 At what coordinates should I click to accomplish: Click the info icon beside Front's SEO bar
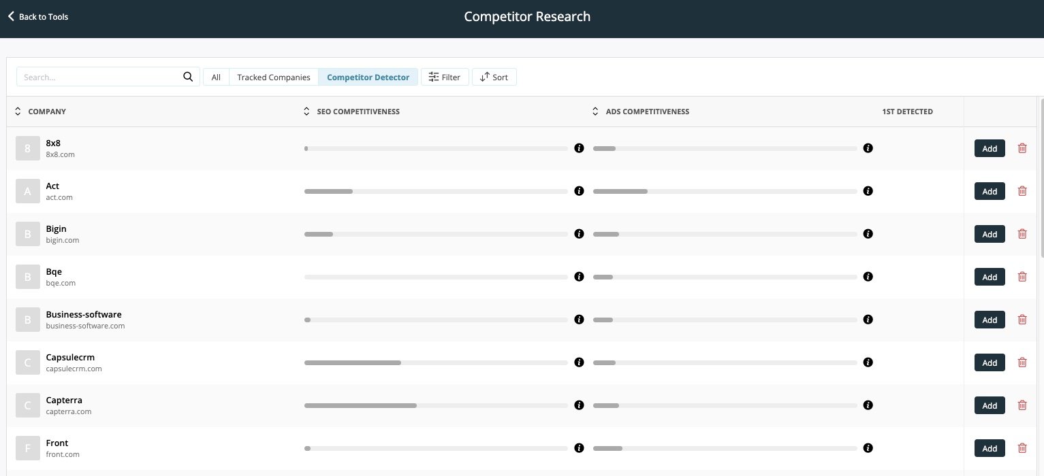579,448
